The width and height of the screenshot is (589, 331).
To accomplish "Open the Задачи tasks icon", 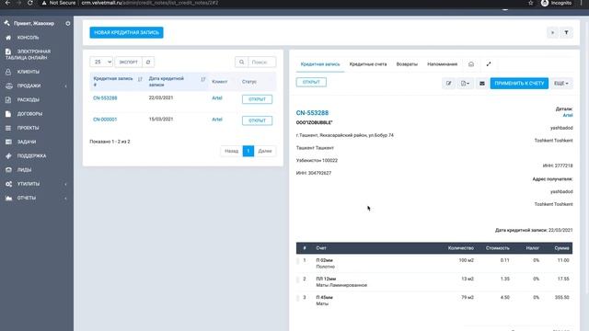I will (8, 142).
